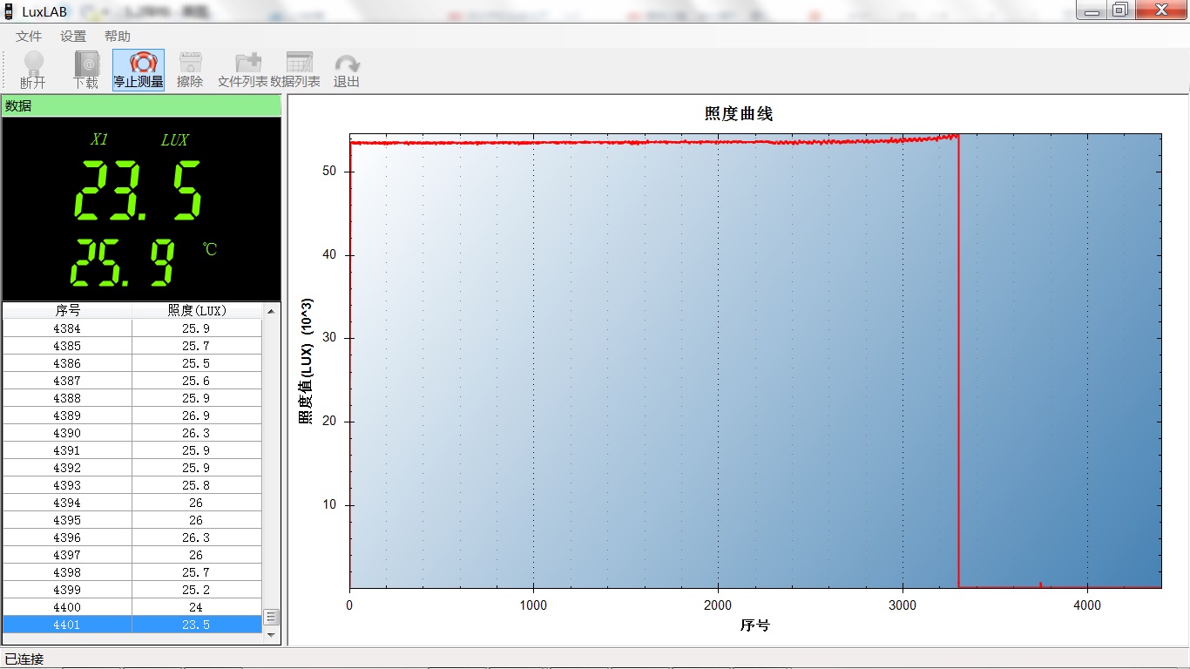The height and width of the screenshot is (669, 1190).
Task: Select row 4390 in the data table
Action: pos(132,433)
